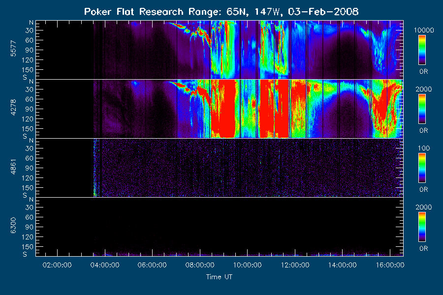Screen dimensions: 443x295
Task: Select the 4278 emission color bar
Action: 422,109
